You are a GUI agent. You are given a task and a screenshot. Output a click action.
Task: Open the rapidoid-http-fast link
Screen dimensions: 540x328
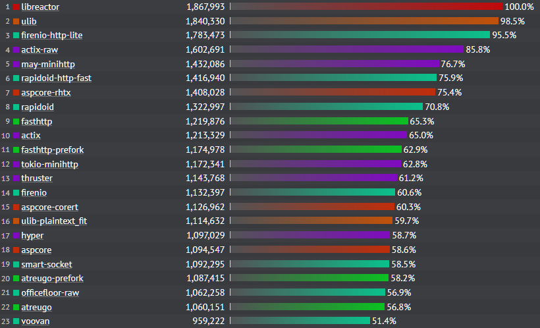[x=56, y=78]
